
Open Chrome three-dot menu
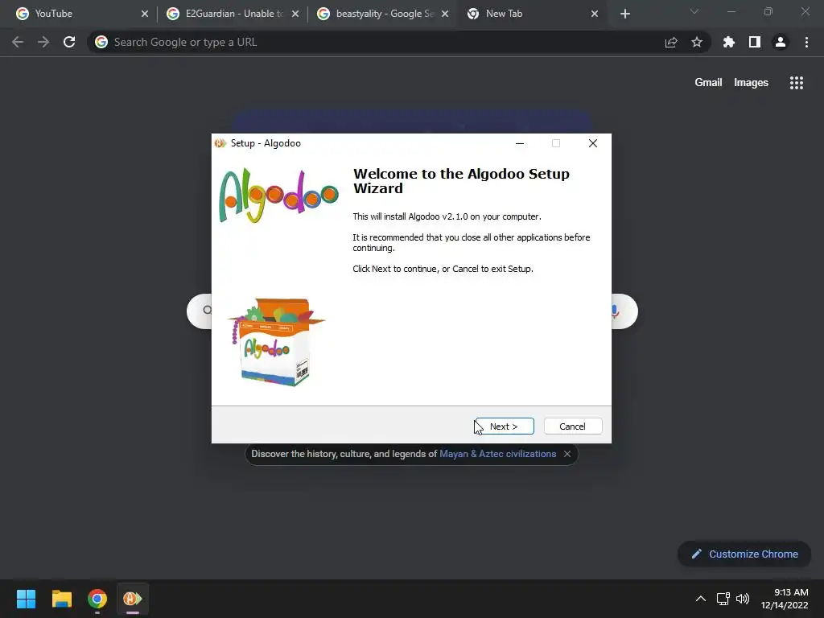tap(806, 42)
